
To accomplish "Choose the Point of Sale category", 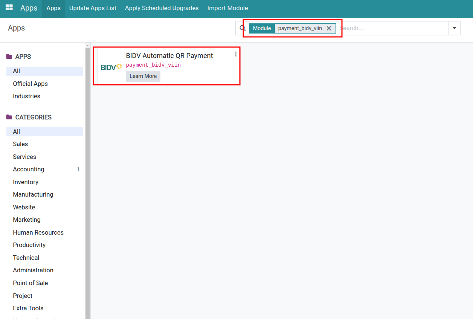I will coord(45,283).
